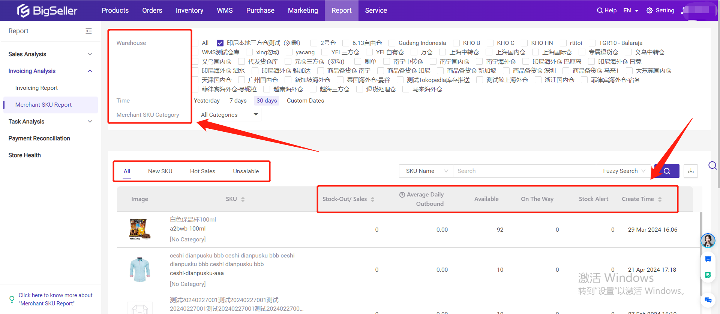Open the Setting gear icon
Screen dimensions: 720x314
[x=649, y=10]
